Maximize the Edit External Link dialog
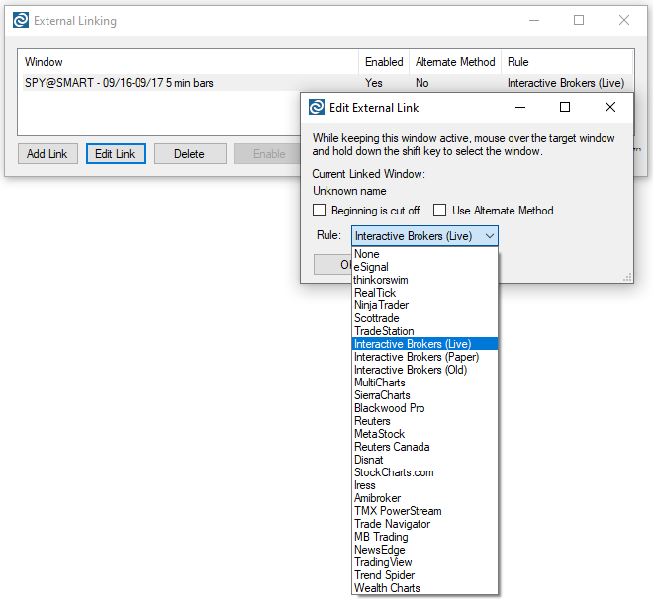Image resolution: width=653 pixels, height=599 pixels. (565, 107)
